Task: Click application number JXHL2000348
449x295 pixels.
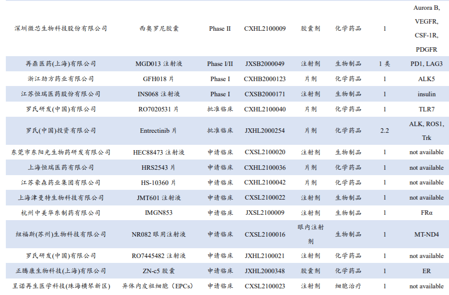Action: [265, 271]
